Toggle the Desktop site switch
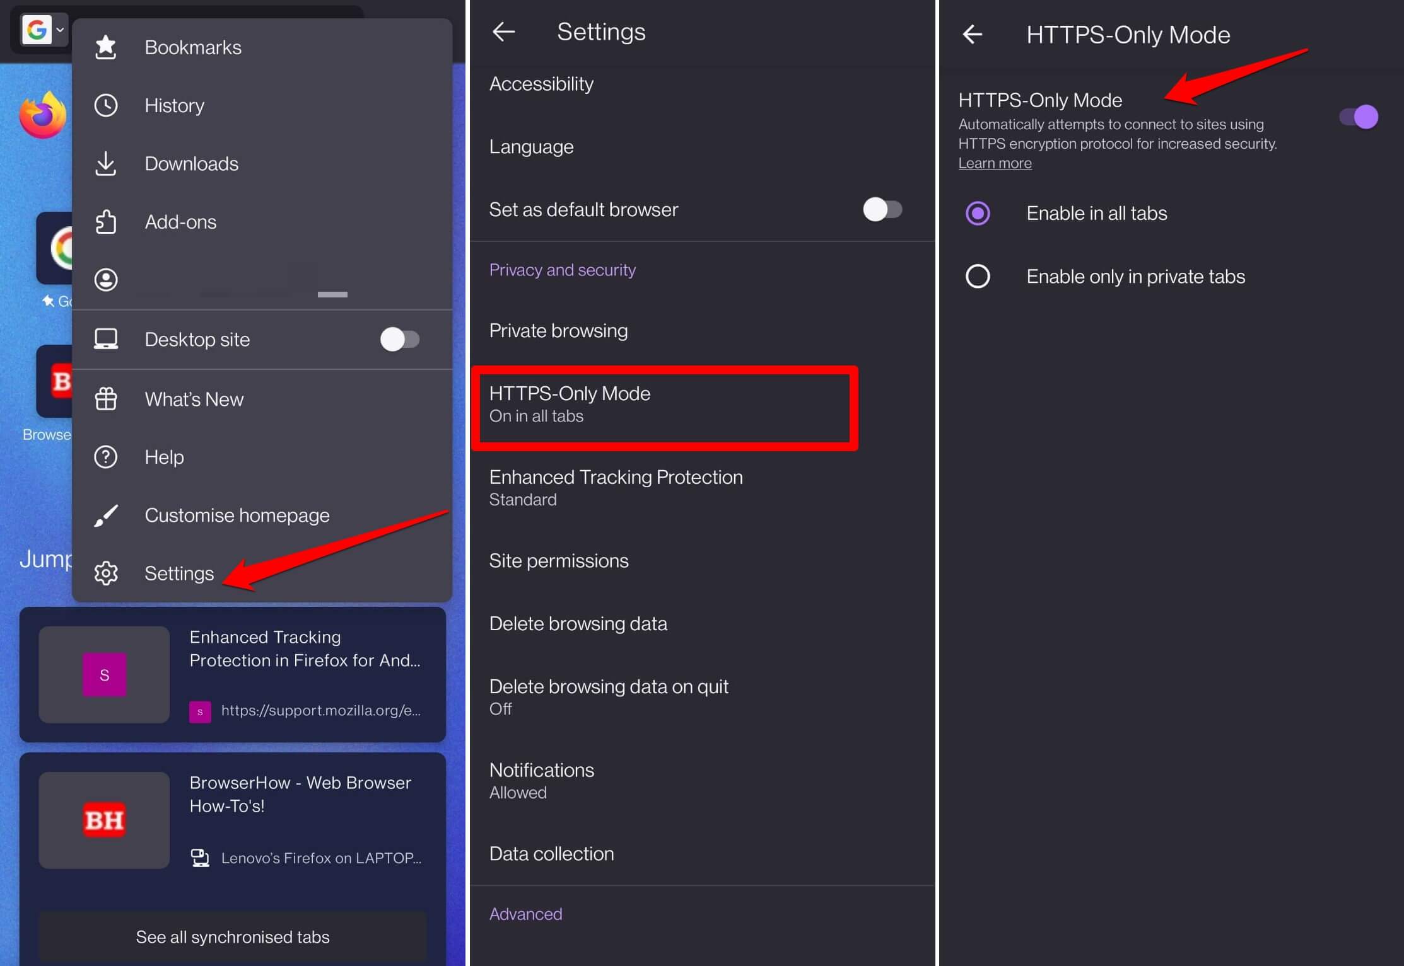 point(399,339)
